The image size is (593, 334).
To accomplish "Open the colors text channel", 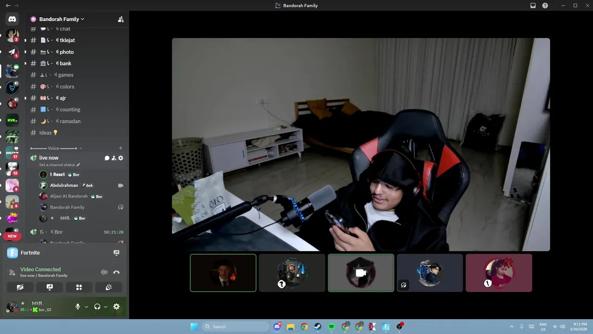I will pyautogui.click(x=77, y=87).
